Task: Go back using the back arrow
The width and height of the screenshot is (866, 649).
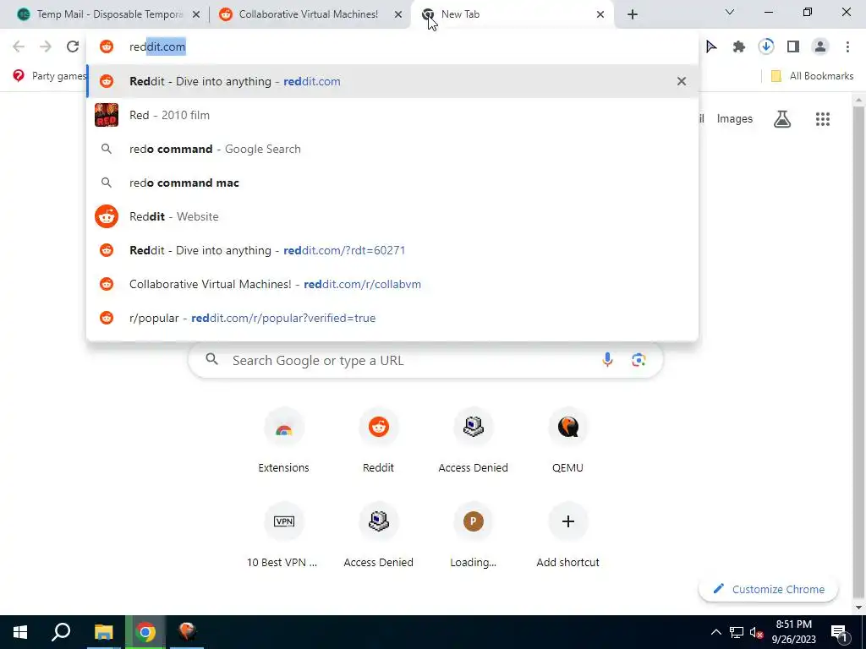Action: [x=19, y=47]
